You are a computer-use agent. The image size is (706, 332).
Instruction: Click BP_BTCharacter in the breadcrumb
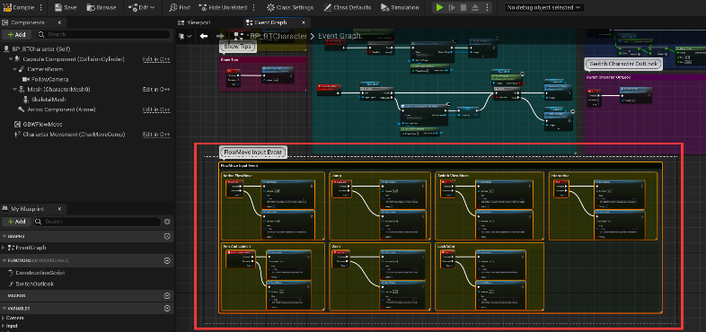point(278,37)
